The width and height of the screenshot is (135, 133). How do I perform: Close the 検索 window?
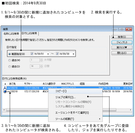129,29
